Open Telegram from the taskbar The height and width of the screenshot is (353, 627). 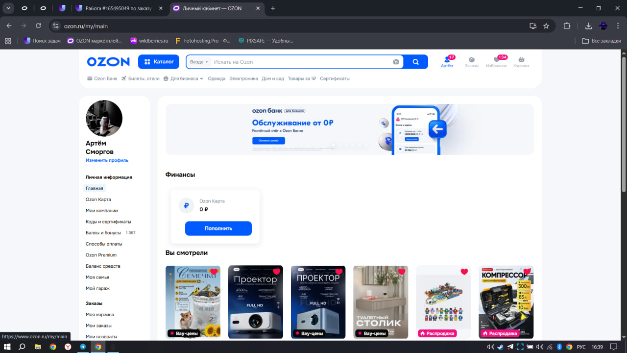point(83,347)
